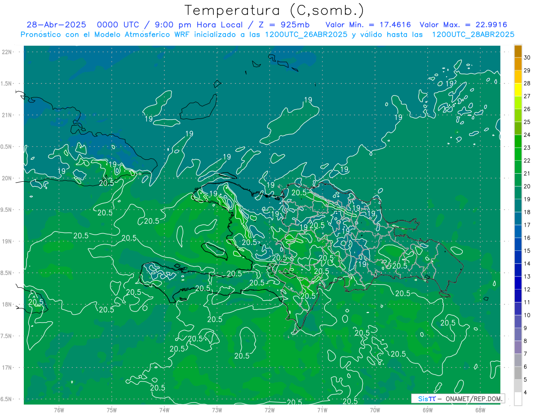Click the '10' label on the color scale
The width and height of the screenshot is (539, 416).
coord(527,315)
